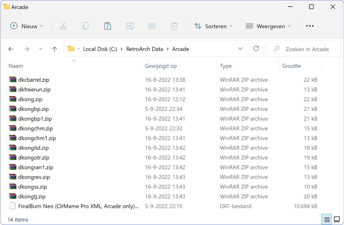Click the date 5-9-2022 22:15

point(164,206)
